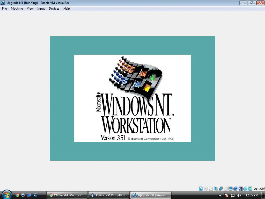
Task: Open the network tray icon
Action: [x=233, y=195]
